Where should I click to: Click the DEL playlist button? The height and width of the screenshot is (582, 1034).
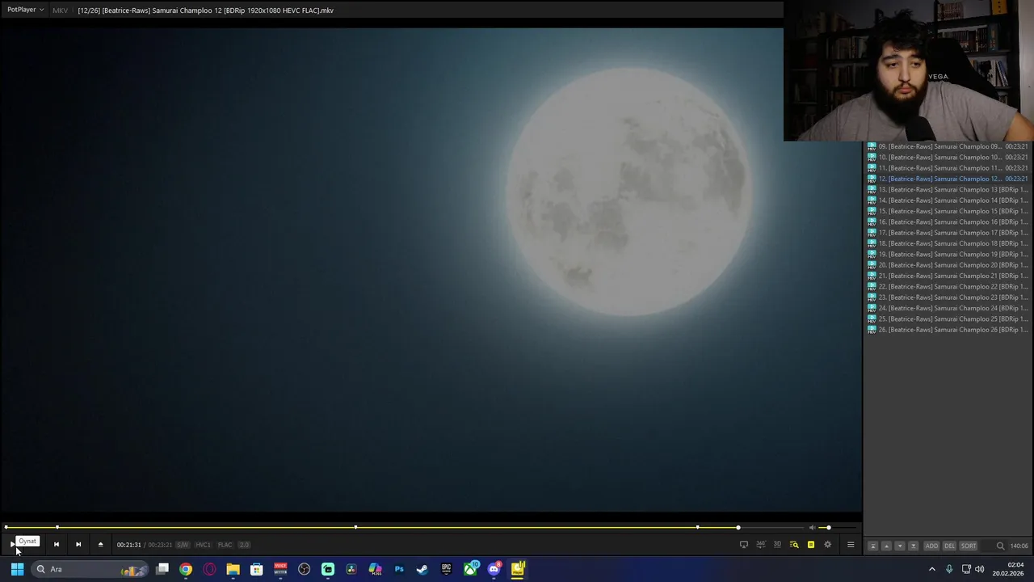coord(950,546)
